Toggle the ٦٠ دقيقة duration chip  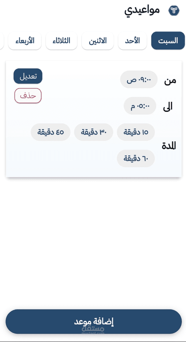(136, 158)
